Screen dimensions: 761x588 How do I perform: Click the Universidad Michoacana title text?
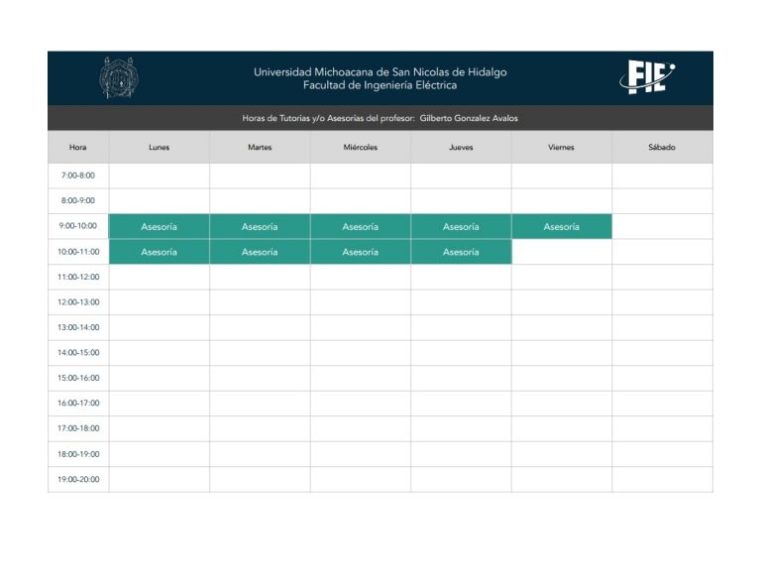click(x=380, y=71)
